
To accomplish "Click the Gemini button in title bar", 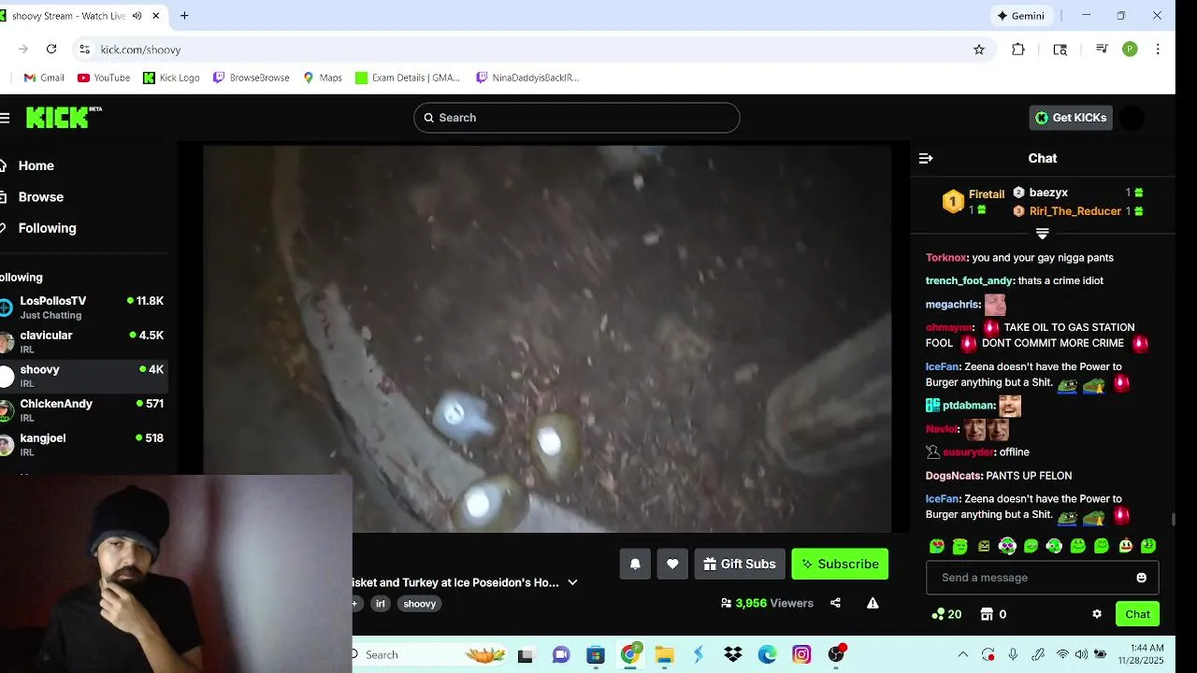I will click(1020, 16).
